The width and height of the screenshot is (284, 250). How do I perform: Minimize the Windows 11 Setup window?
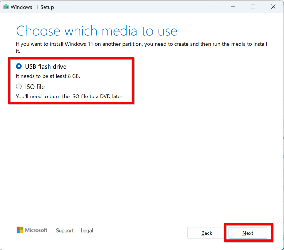coord(232,7)
